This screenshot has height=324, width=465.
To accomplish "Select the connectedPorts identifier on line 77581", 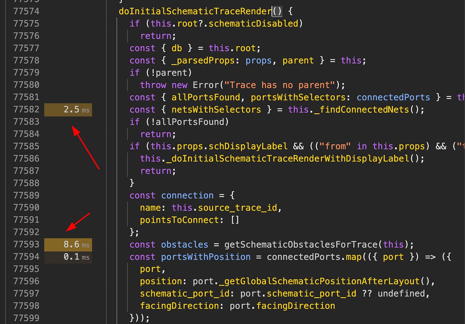I will point(393,97).
